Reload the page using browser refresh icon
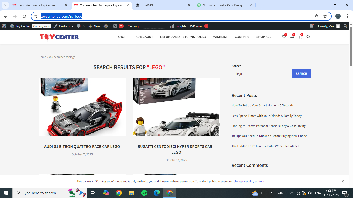This screenshot has height=198, width=353. tap(24, 16)
